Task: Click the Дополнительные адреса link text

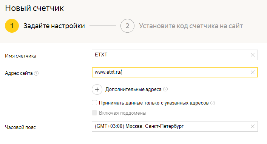Action: tap(133, 89)
